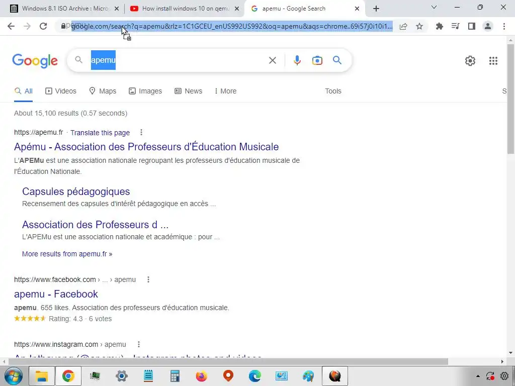The height and width of the screenshot is (386, 515).
Task: Click the right scroll arrow of horizontal scrollbar
Action: click(502, 361)
